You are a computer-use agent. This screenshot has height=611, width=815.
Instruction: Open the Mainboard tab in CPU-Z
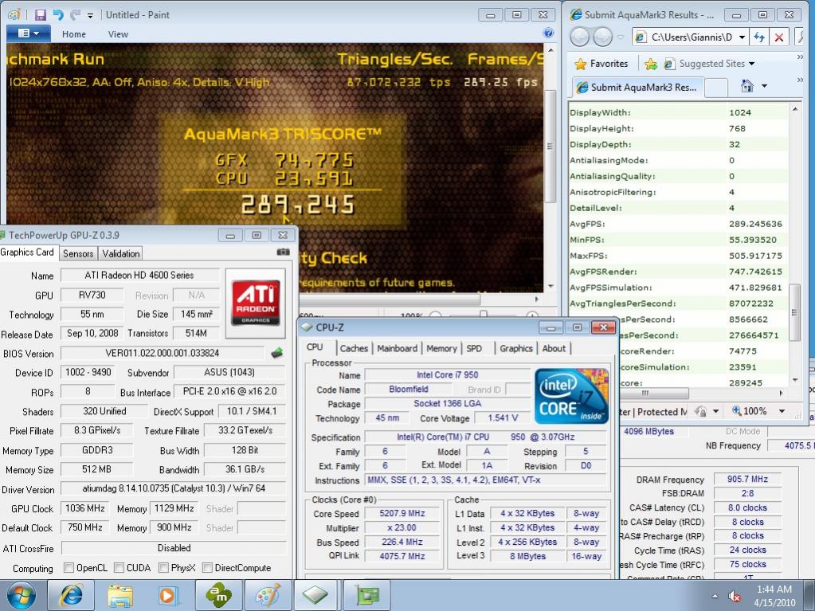[x=397, y=349]
